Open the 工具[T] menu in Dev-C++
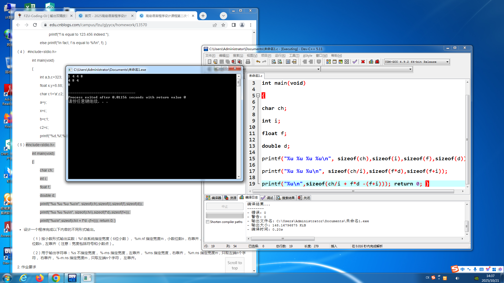Viewport: 504px width, 283px height. tap(294, 56)
